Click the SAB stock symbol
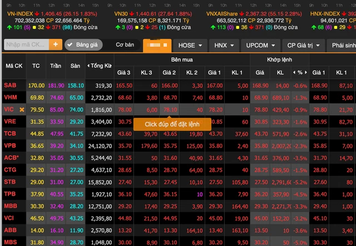356x246 pixels. pos(10,86)
